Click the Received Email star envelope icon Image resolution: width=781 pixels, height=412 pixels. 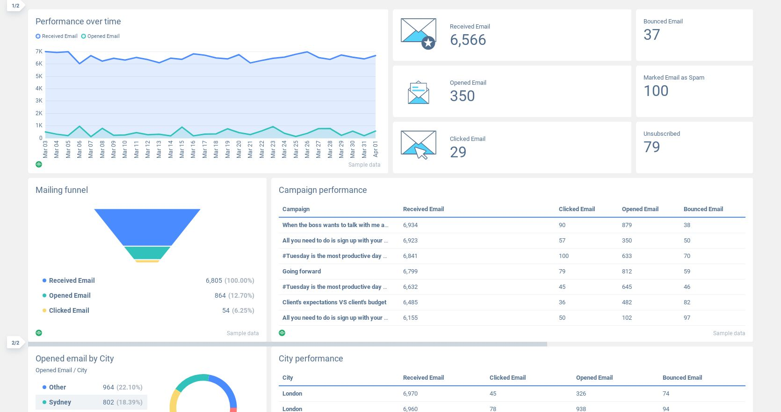(419, 34)
